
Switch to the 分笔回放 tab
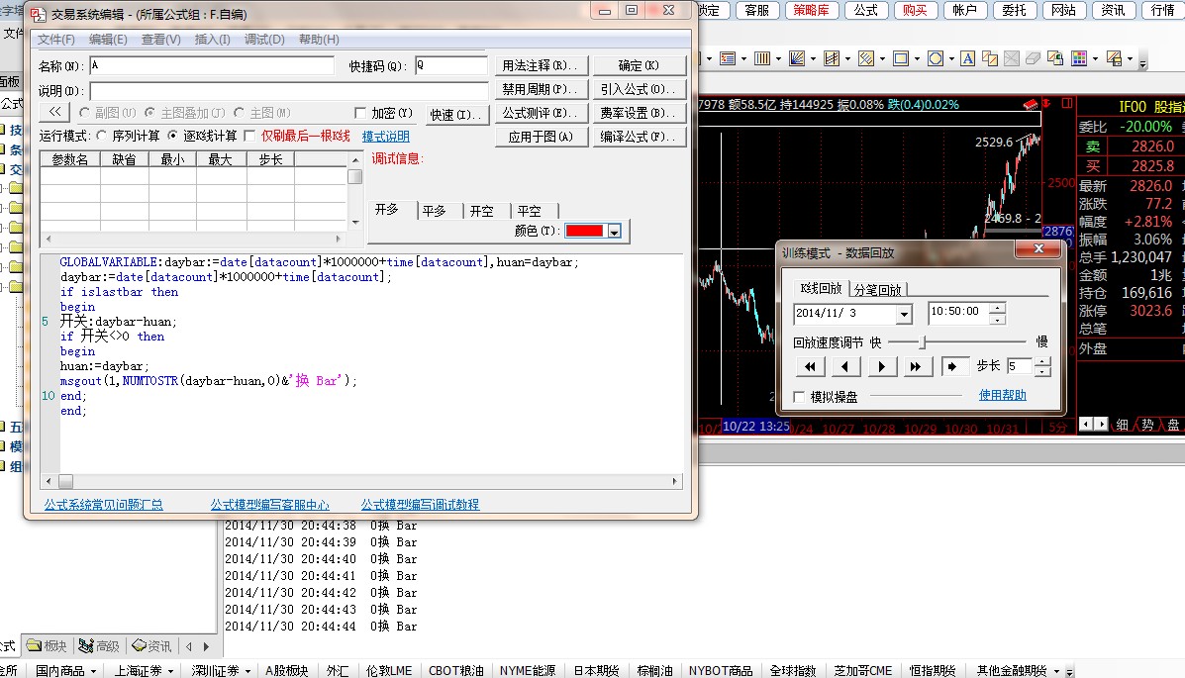pyautogui.click(x=877, y=289)
